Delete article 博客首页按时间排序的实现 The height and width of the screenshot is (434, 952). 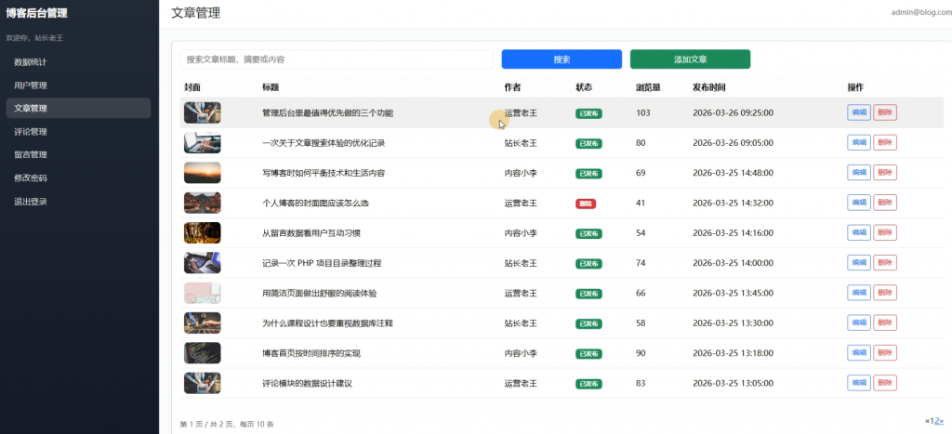point(885,352)
